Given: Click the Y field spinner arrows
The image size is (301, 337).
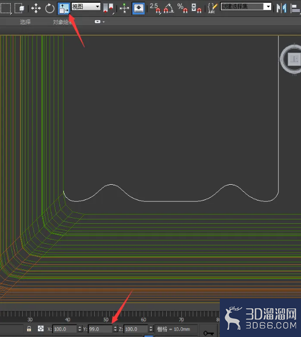Looking at the screenshot, I should click(x=115, y=329).
